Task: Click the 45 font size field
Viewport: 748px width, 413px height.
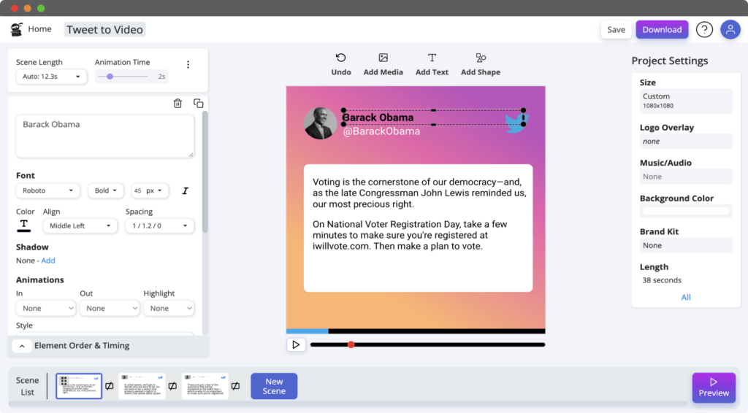Action: [138, 190]
